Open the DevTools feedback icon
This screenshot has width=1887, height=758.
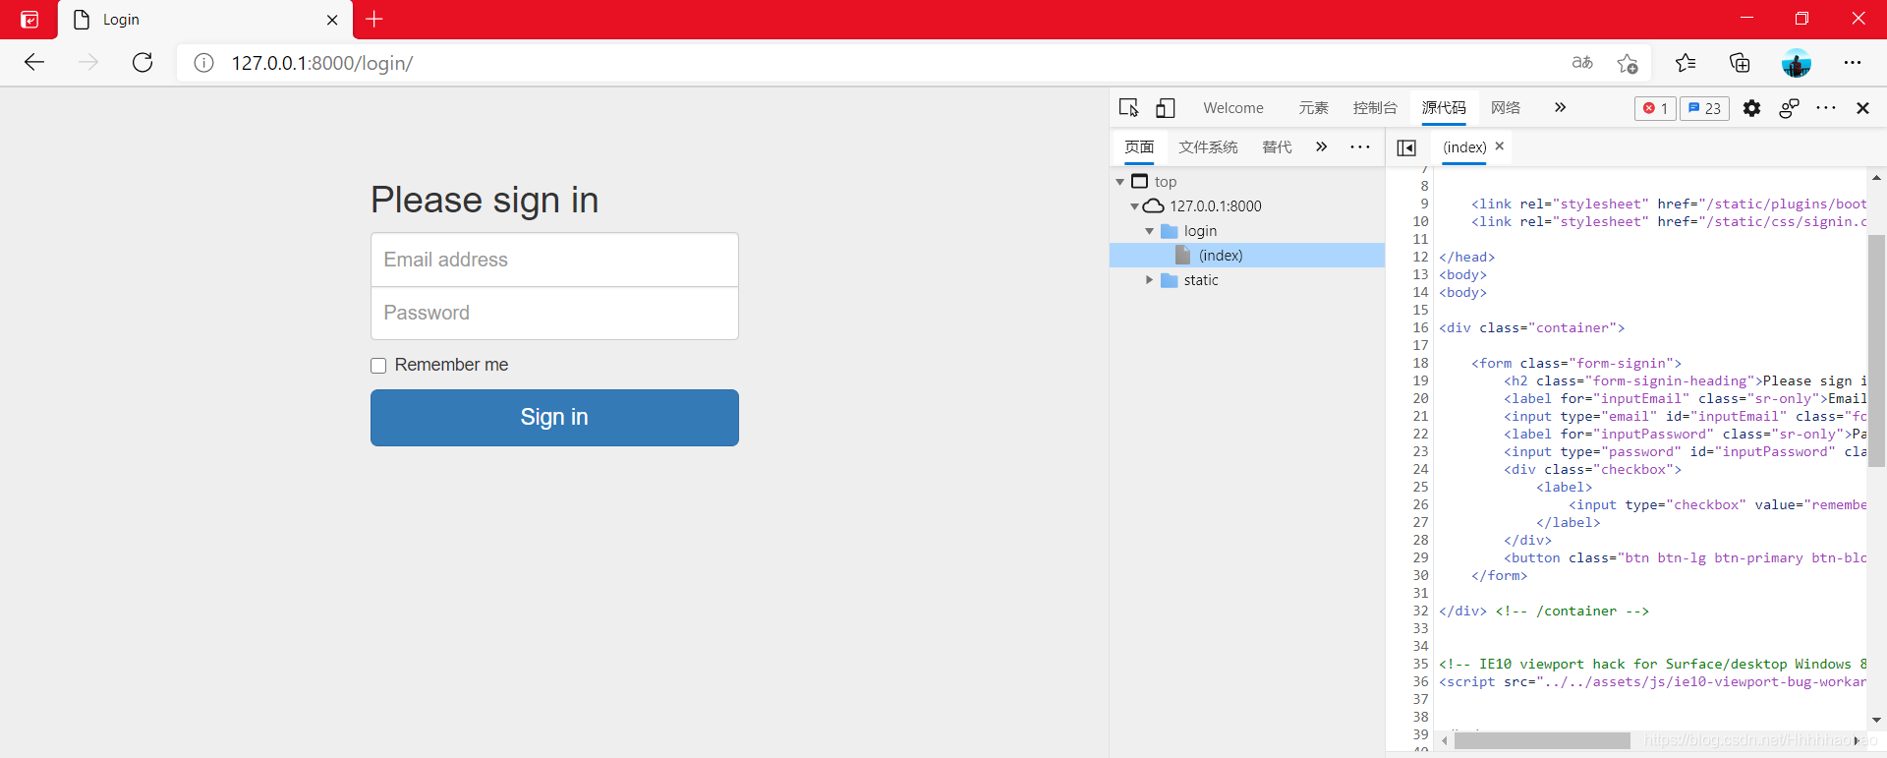(x=1789, y=108)
